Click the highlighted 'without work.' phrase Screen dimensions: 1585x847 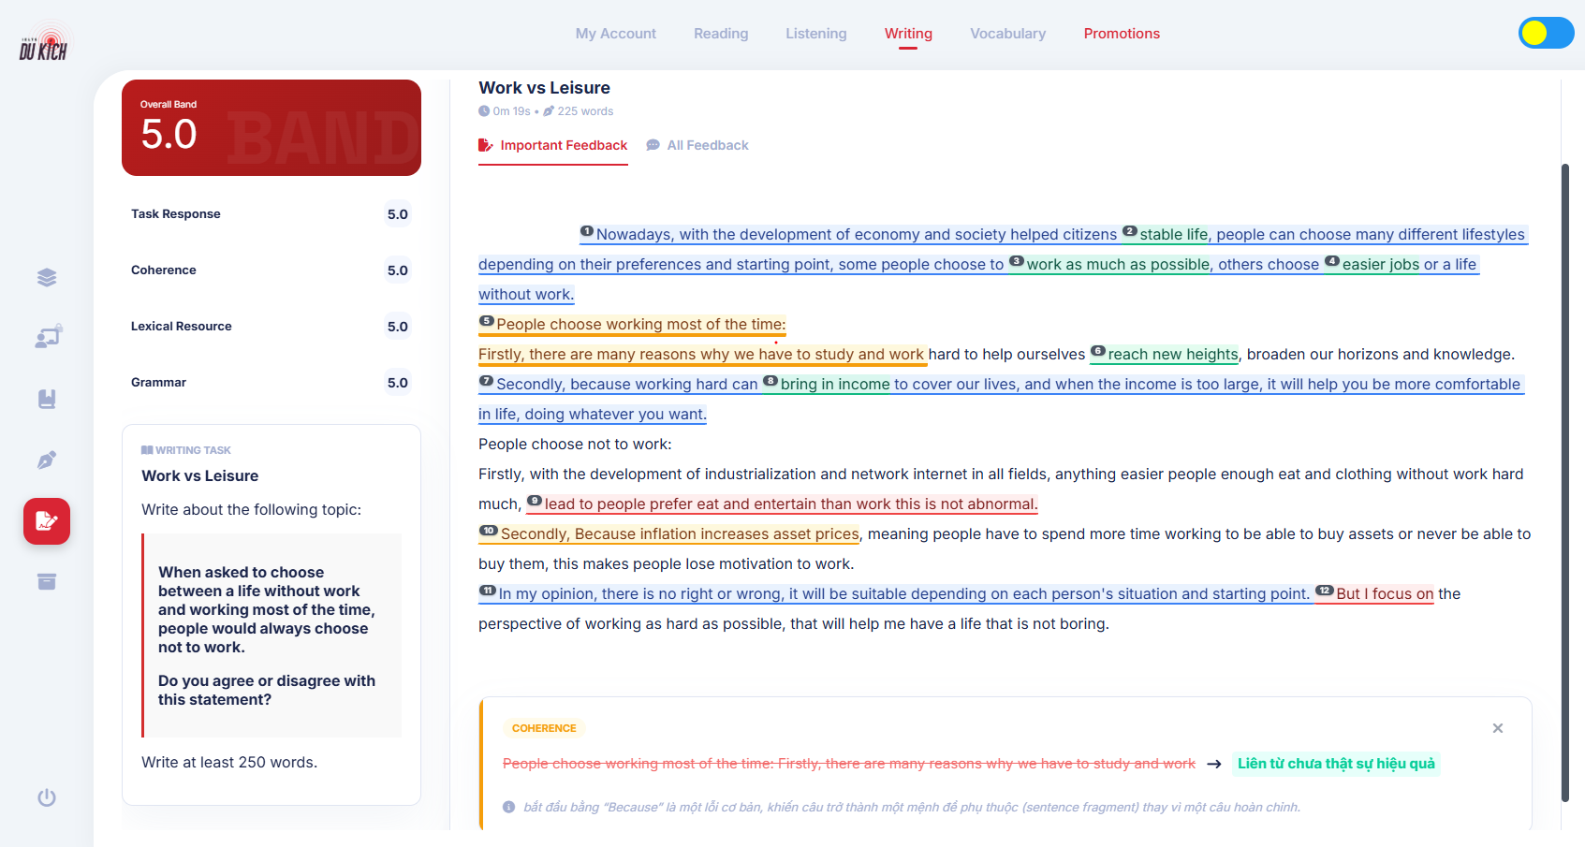tap(526, 295)
